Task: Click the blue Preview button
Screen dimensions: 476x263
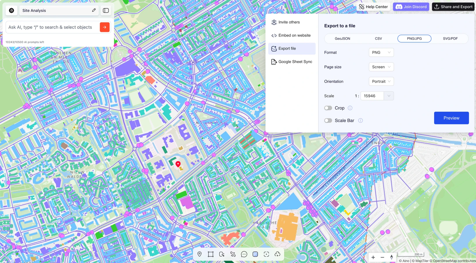Action: pyautogui.click(x=451, y=118)
